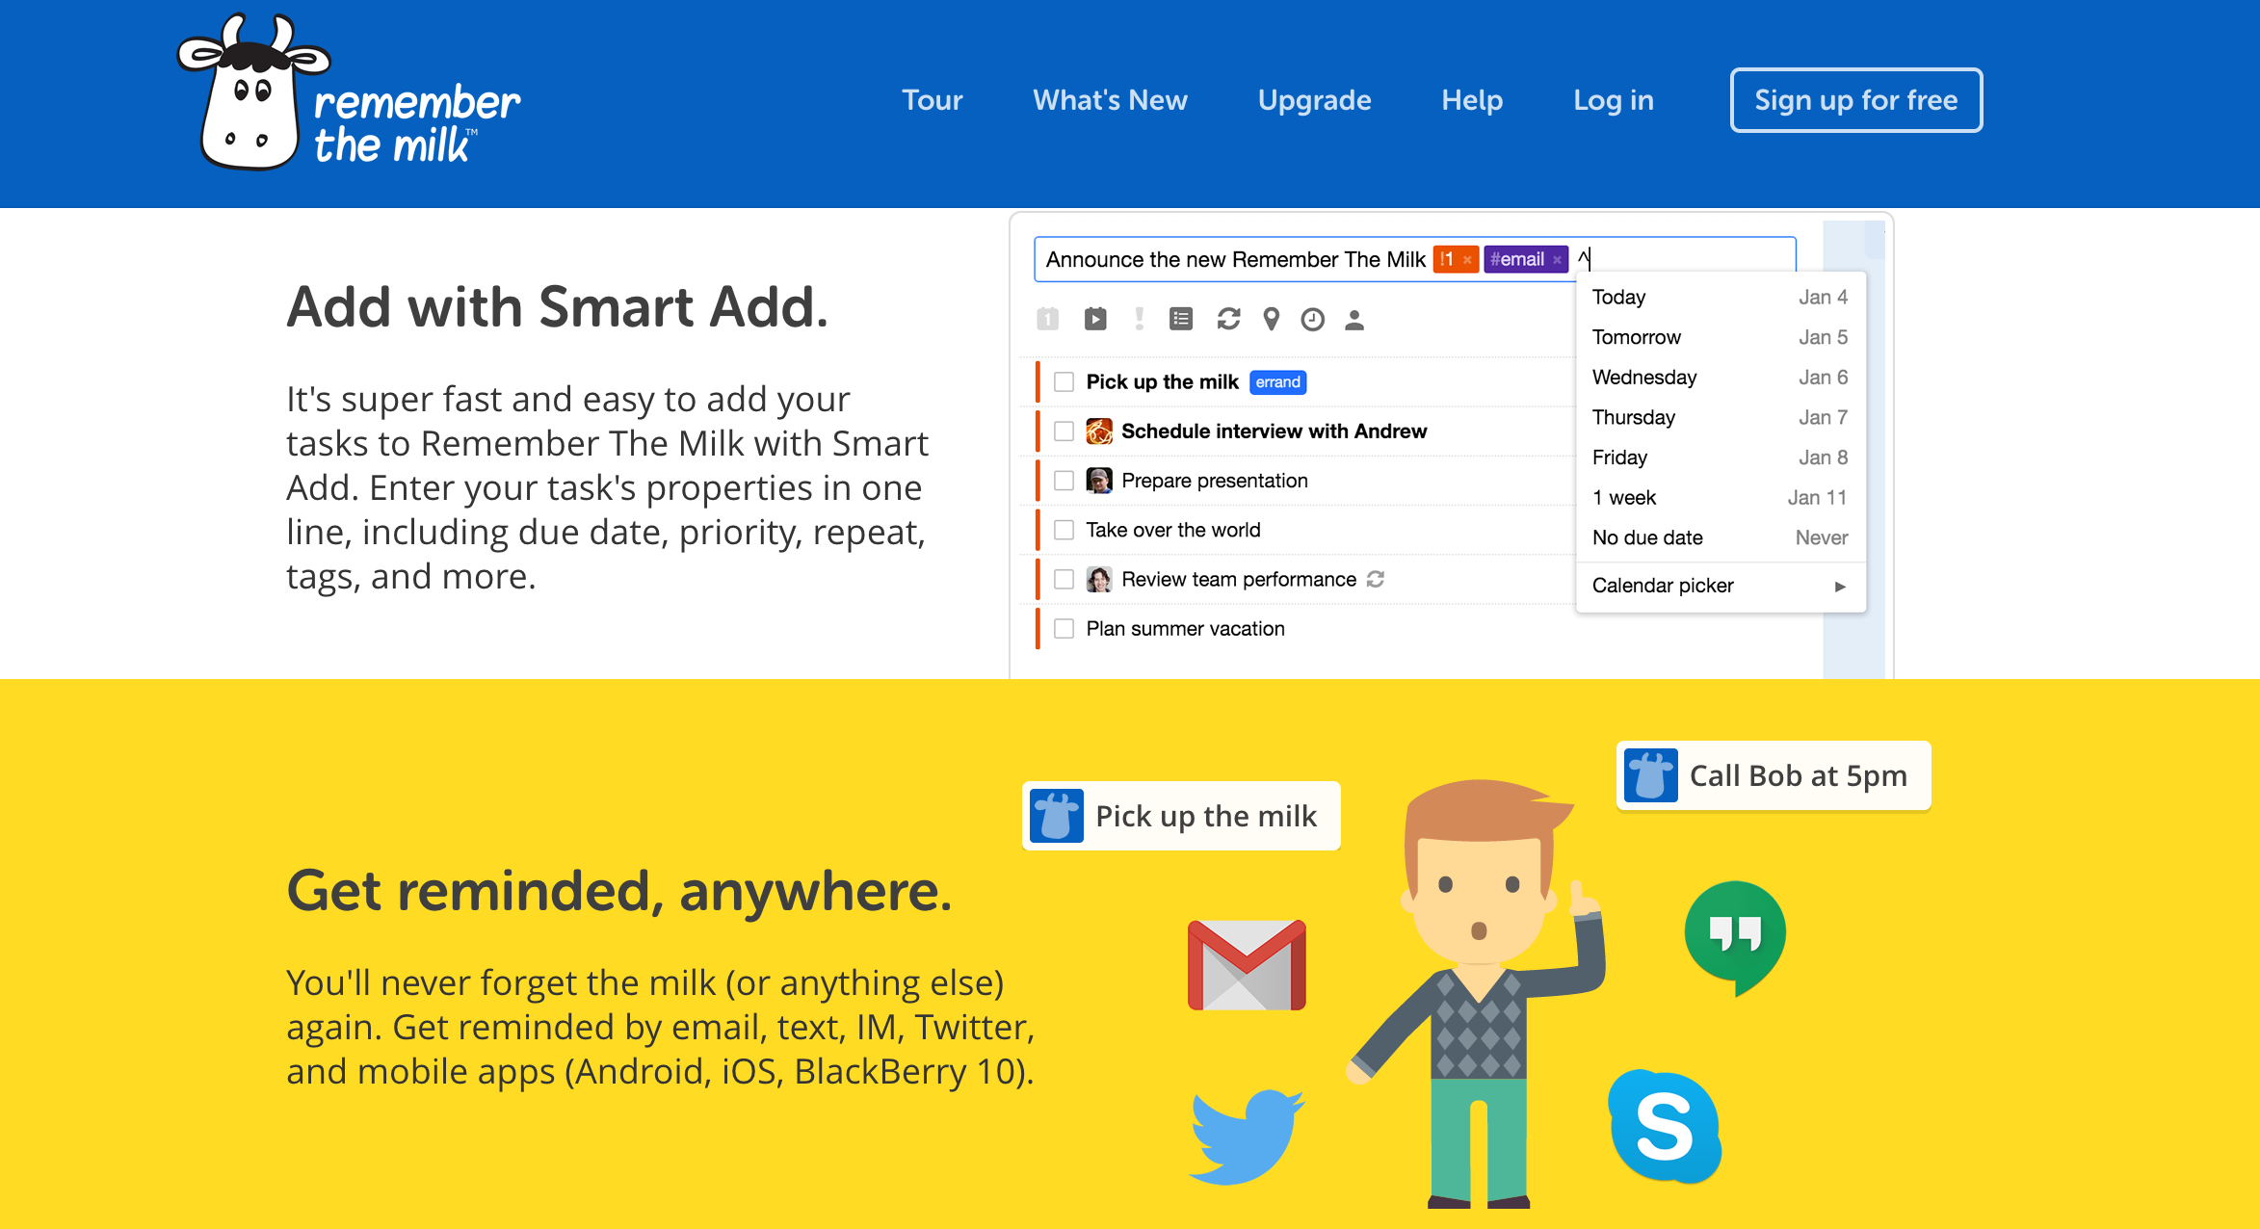The width and height of the screenshot is (2260, 1229).
Task: Remove the !1 priority tag
Action: pyautogui.click(x=1467, y=260)
